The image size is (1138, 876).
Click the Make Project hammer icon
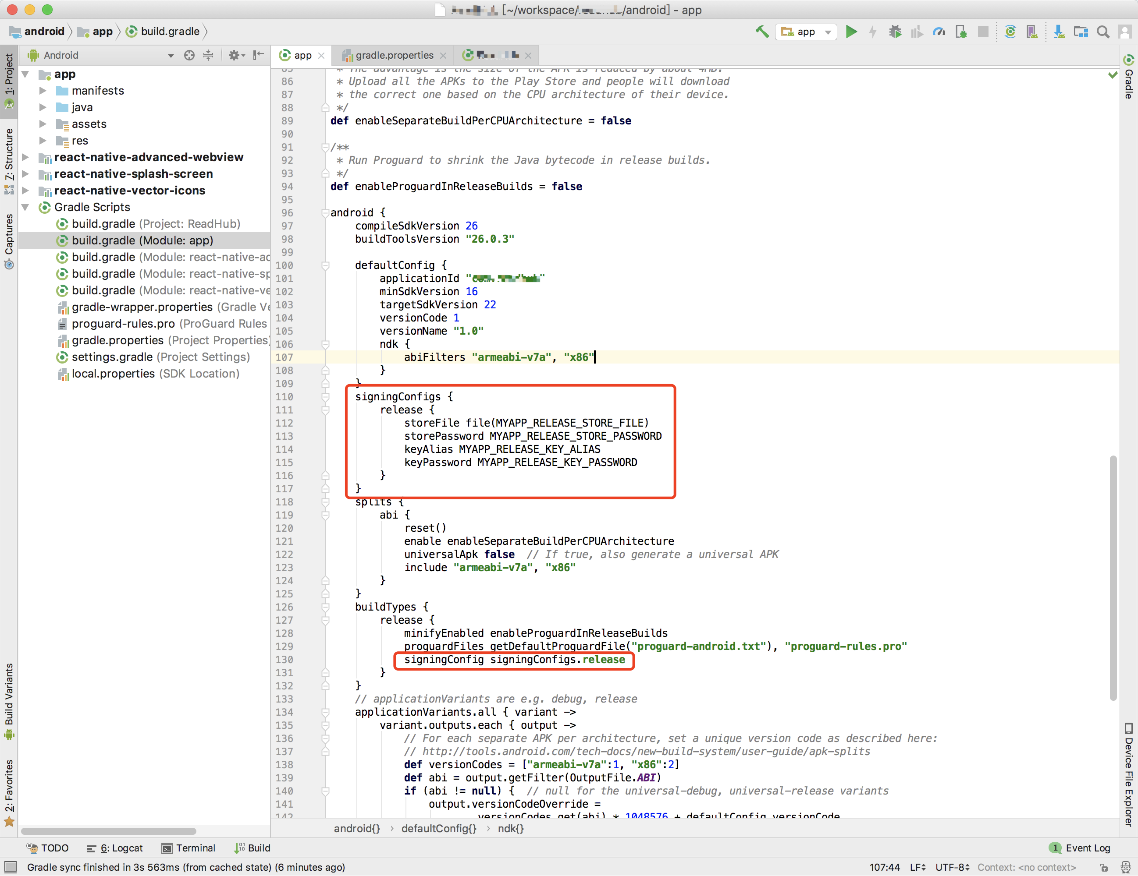tap(762, 32)
